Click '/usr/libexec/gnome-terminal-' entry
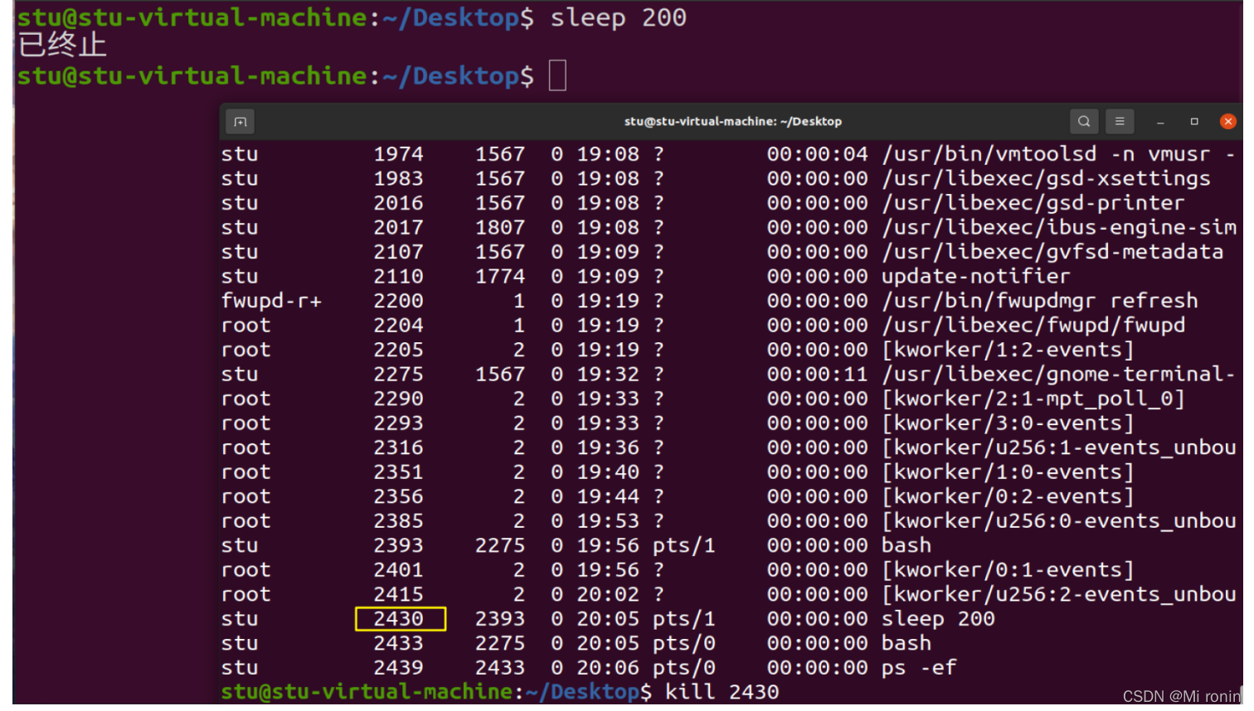1254x711 pixels. pyautogui.click(x=1058, y=375)
